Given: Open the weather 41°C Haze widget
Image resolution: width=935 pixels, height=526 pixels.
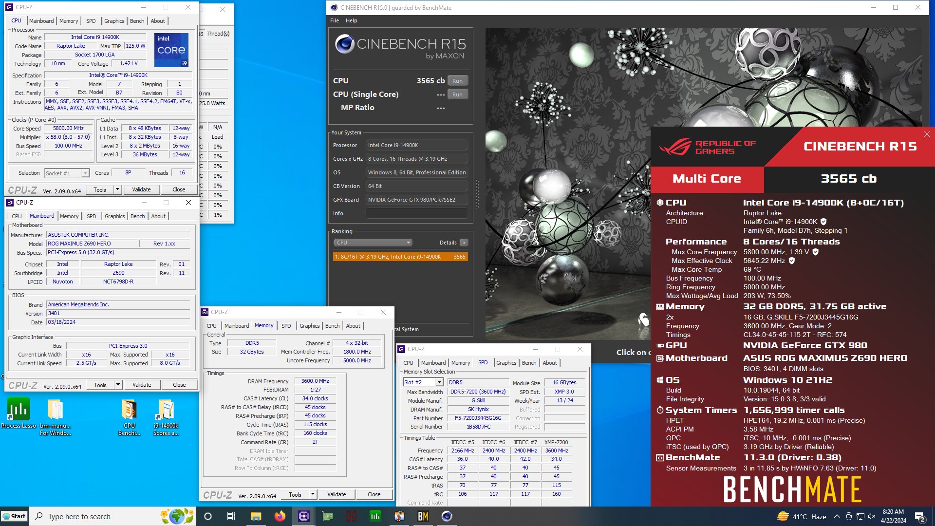Looking at the screenshot, I should coord(802,516).
